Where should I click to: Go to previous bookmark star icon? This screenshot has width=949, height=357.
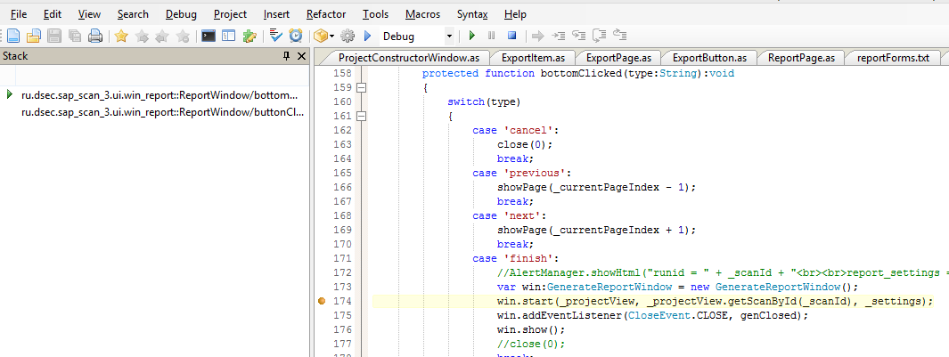tap(161, 37)
